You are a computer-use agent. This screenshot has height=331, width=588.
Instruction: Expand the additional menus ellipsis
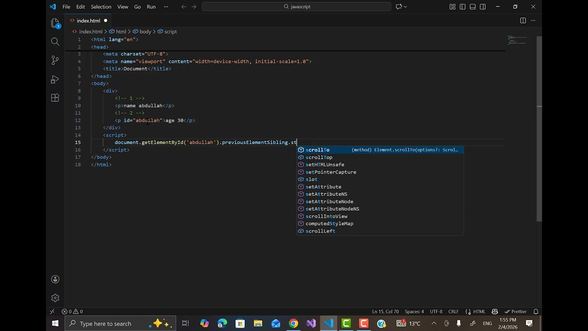166,6
